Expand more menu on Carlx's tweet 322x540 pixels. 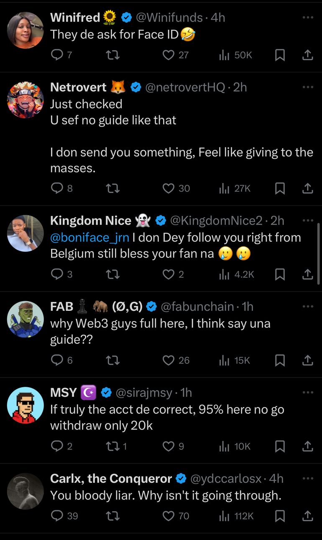[308, 479]
